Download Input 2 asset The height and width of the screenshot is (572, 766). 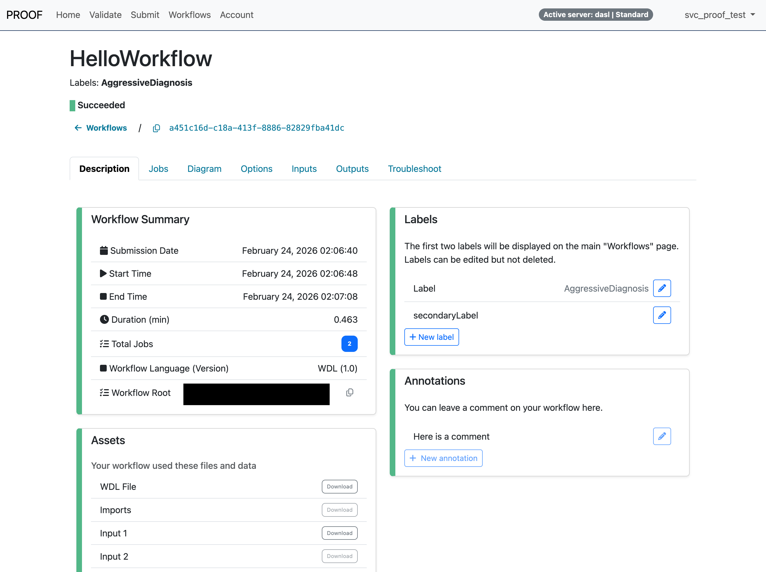click(x=339, y=556)
